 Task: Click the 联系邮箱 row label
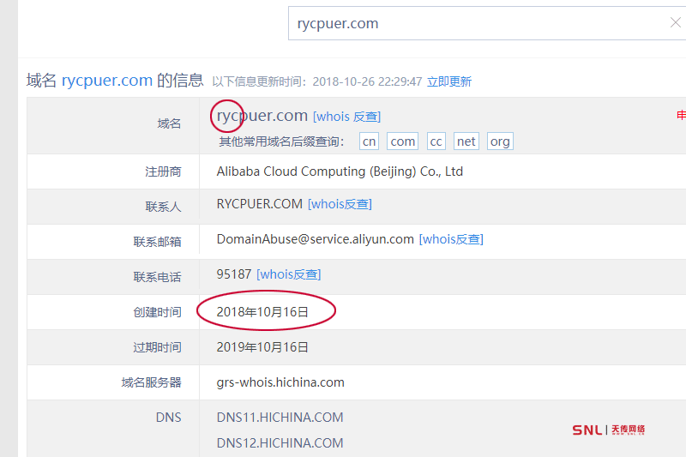(x=157, y=242)
